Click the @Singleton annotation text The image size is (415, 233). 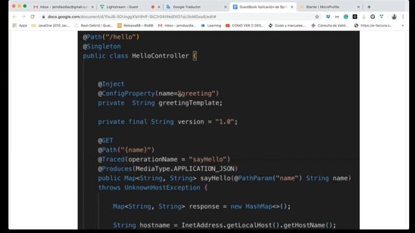[102, 47]
